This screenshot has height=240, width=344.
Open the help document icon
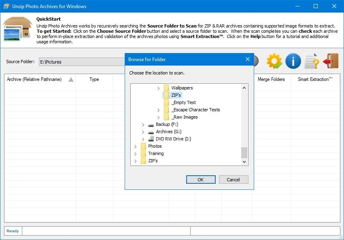tap(312, 61)
